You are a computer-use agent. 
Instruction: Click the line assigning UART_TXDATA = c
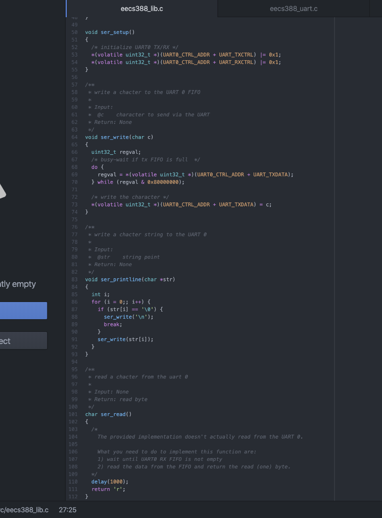pyautogui.click(x=181, y=204)
